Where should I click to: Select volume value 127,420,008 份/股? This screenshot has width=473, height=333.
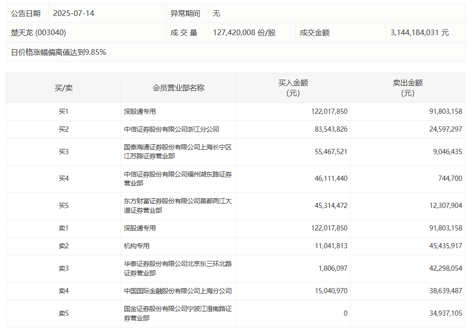point(244,32)
